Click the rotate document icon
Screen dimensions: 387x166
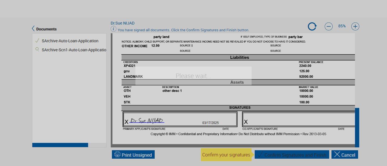coord(312,26)
